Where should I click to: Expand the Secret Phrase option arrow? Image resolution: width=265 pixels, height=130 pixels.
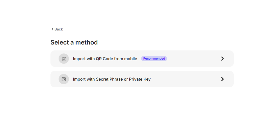(222, 79)
